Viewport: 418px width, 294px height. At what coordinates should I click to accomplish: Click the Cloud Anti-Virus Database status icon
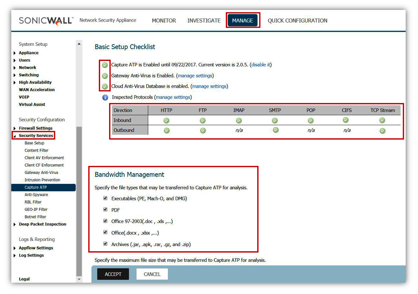click(105, 87)
